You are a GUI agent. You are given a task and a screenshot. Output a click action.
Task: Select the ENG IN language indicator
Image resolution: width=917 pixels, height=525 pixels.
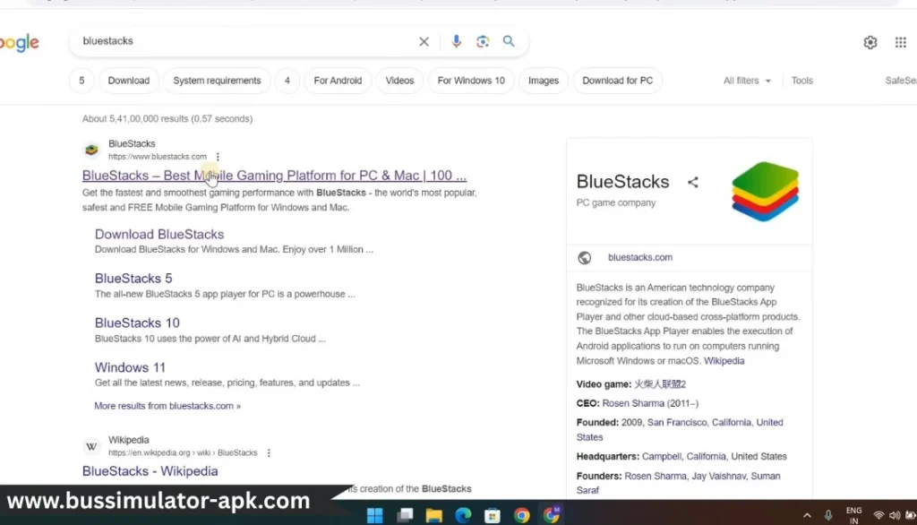coord(853,514)
